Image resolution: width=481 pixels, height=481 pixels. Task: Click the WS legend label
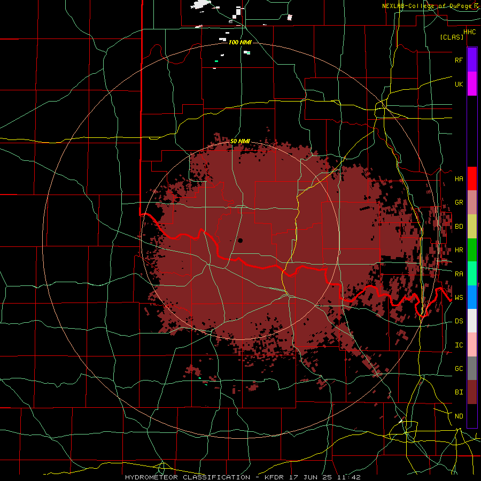point(459,297)
